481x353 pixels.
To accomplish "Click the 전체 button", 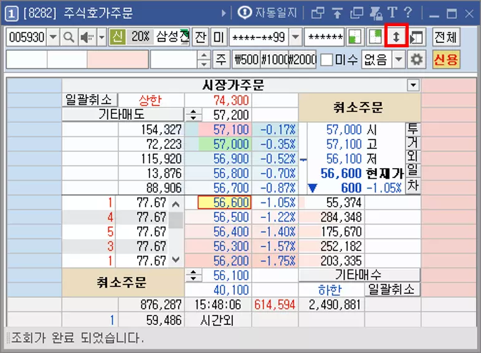I will coord(446,37).
